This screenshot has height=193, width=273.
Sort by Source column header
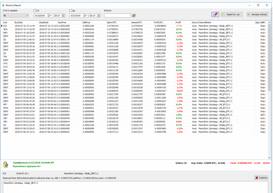coord(195,22)
